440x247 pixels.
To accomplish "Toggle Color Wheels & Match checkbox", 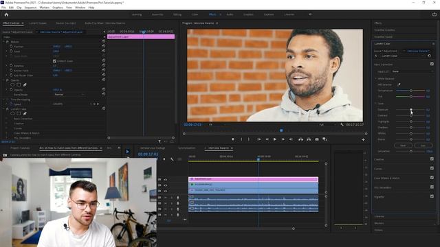I will pos(432,178).
